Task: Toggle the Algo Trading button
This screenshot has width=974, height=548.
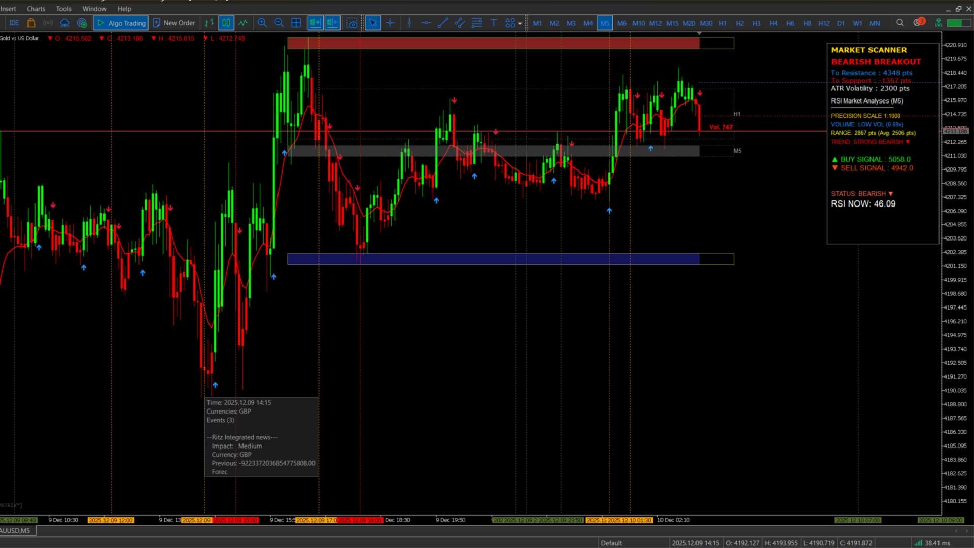Action: tap(121, 23)
